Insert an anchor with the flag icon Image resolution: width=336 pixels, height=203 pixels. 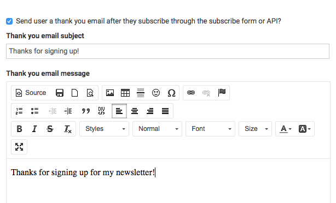[222, 93]
